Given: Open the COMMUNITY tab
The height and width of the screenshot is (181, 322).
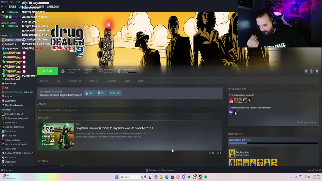Looking at the screenshot, I should (37, 7).
